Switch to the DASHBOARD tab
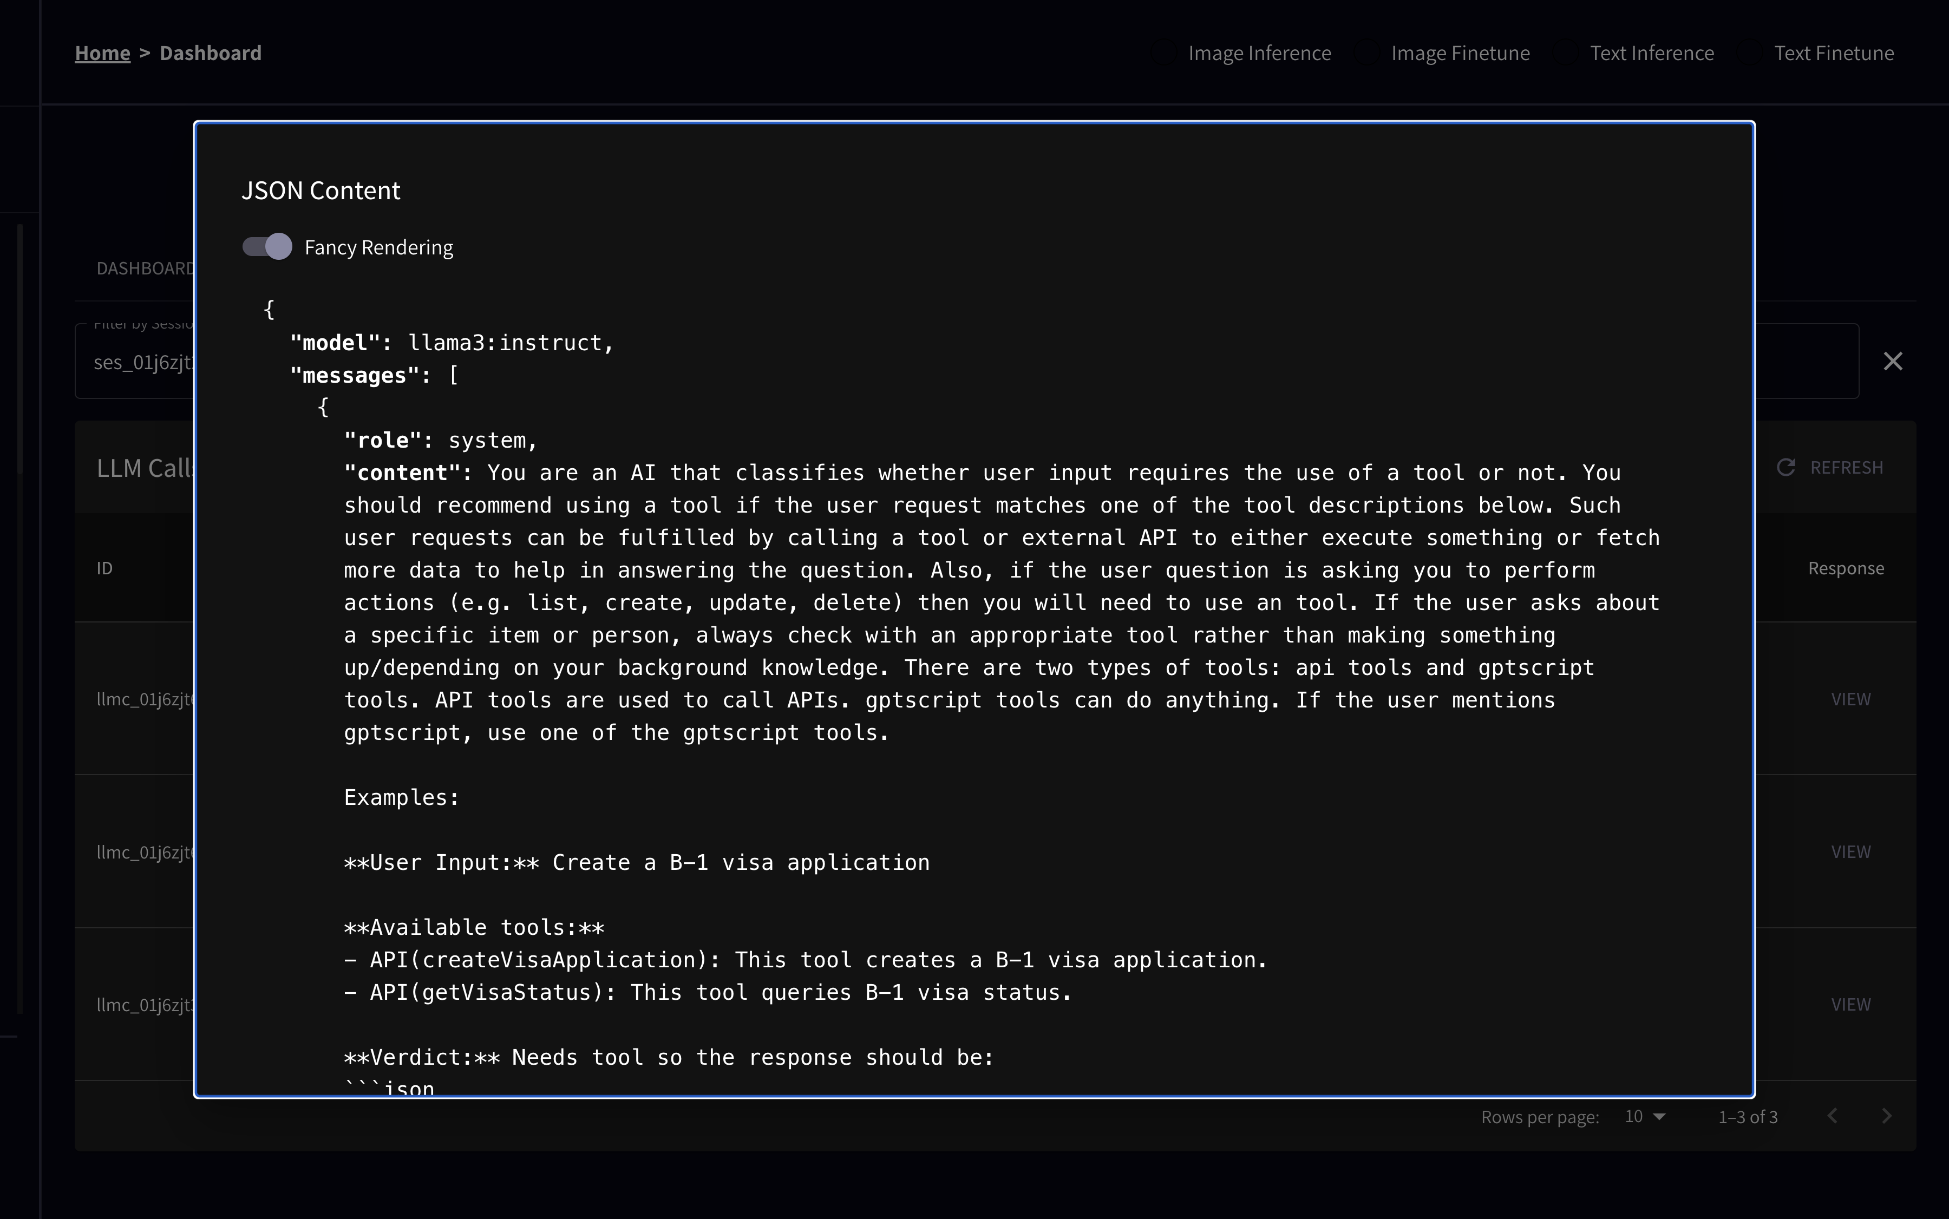The height and width of the screenshot is (1219, 1949). pyautogui.click(x=143, y=268)
